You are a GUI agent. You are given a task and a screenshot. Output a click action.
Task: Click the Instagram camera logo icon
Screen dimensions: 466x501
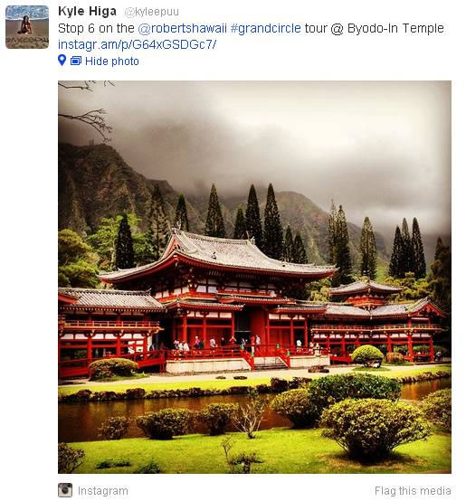[x=65, y=490]
